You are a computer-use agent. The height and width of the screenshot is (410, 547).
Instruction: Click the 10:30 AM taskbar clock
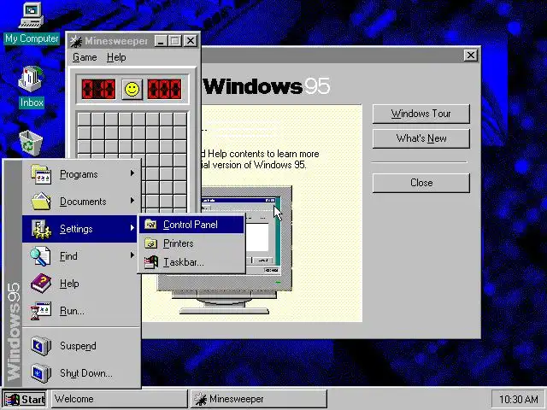518,399
